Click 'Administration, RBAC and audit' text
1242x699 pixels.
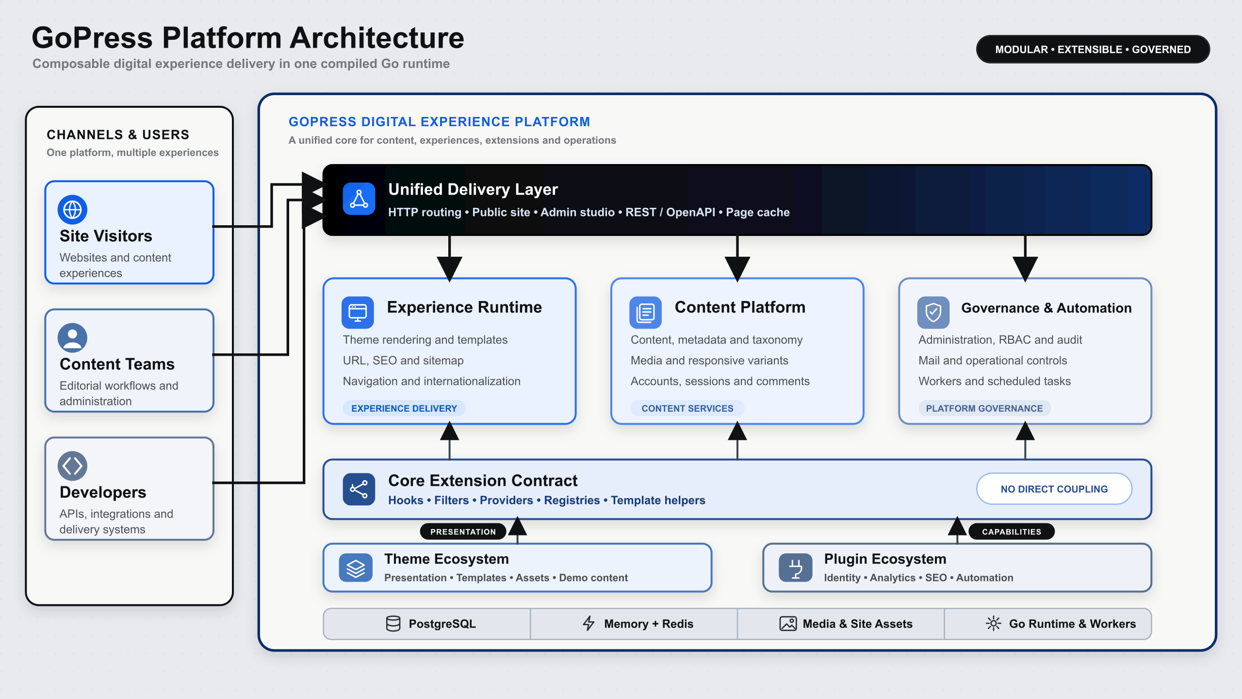(1000, 340)
